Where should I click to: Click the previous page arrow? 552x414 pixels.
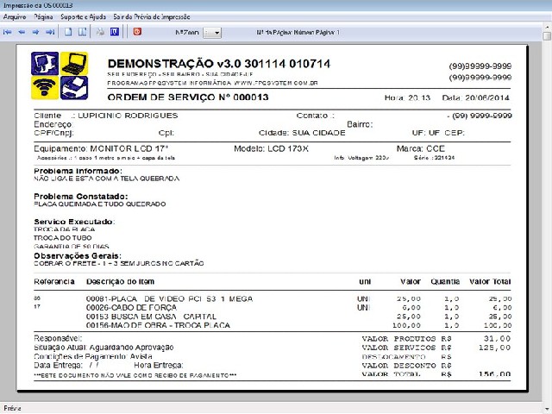click(x=22, y=32)
